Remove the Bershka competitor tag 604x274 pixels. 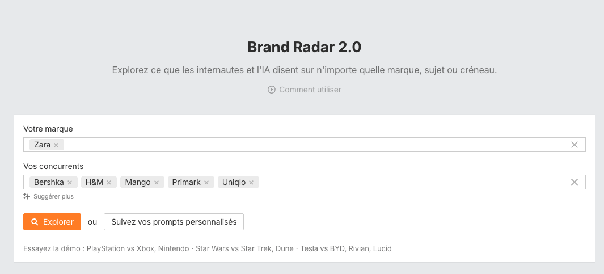(70, 182)
